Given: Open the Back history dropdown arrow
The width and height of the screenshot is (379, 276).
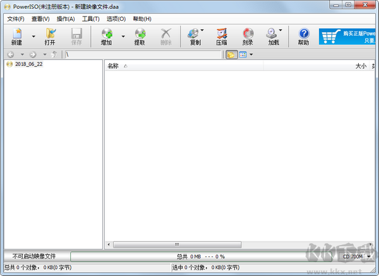Looking at the screenshot, I should pos(22,54).
